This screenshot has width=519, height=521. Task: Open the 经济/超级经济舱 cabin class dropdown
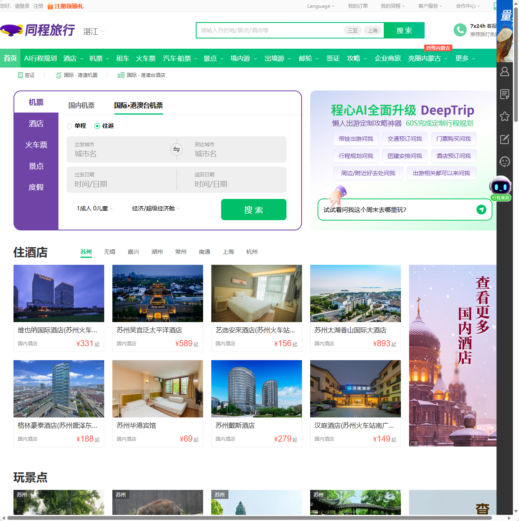[x=155, y=208]
